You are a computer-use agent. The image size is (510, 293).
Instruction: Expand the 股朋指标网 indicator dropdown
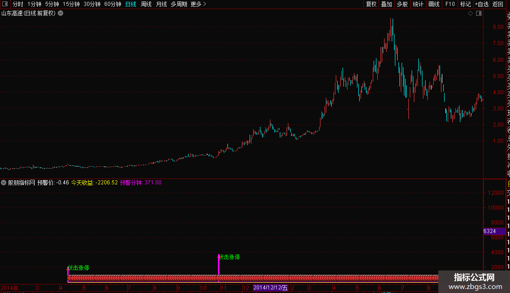(x=4, y=183)
